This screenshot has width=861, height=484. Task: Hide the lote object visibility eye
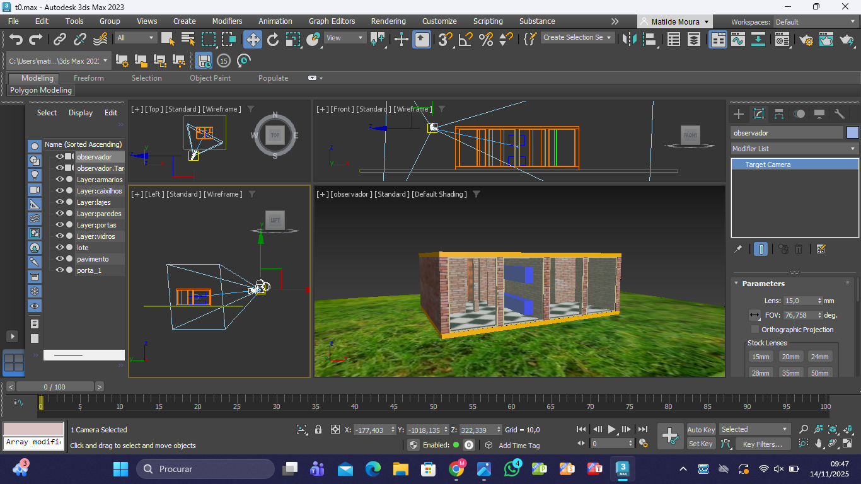coord(60,248)
